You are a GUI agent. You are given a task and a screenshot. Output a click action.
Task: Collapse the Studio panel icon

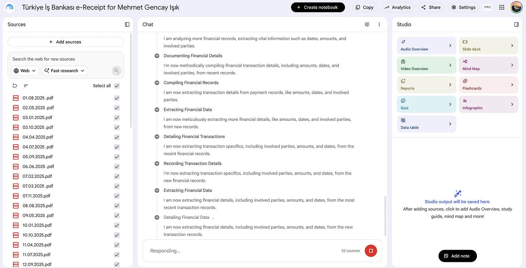pos(516,25)
